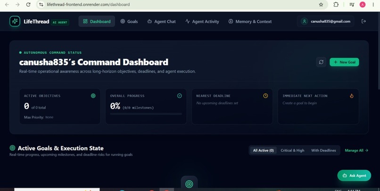380x191 pixels.
Task: Click the floating target icon at bottom center
Action: [x=189, y=184]
